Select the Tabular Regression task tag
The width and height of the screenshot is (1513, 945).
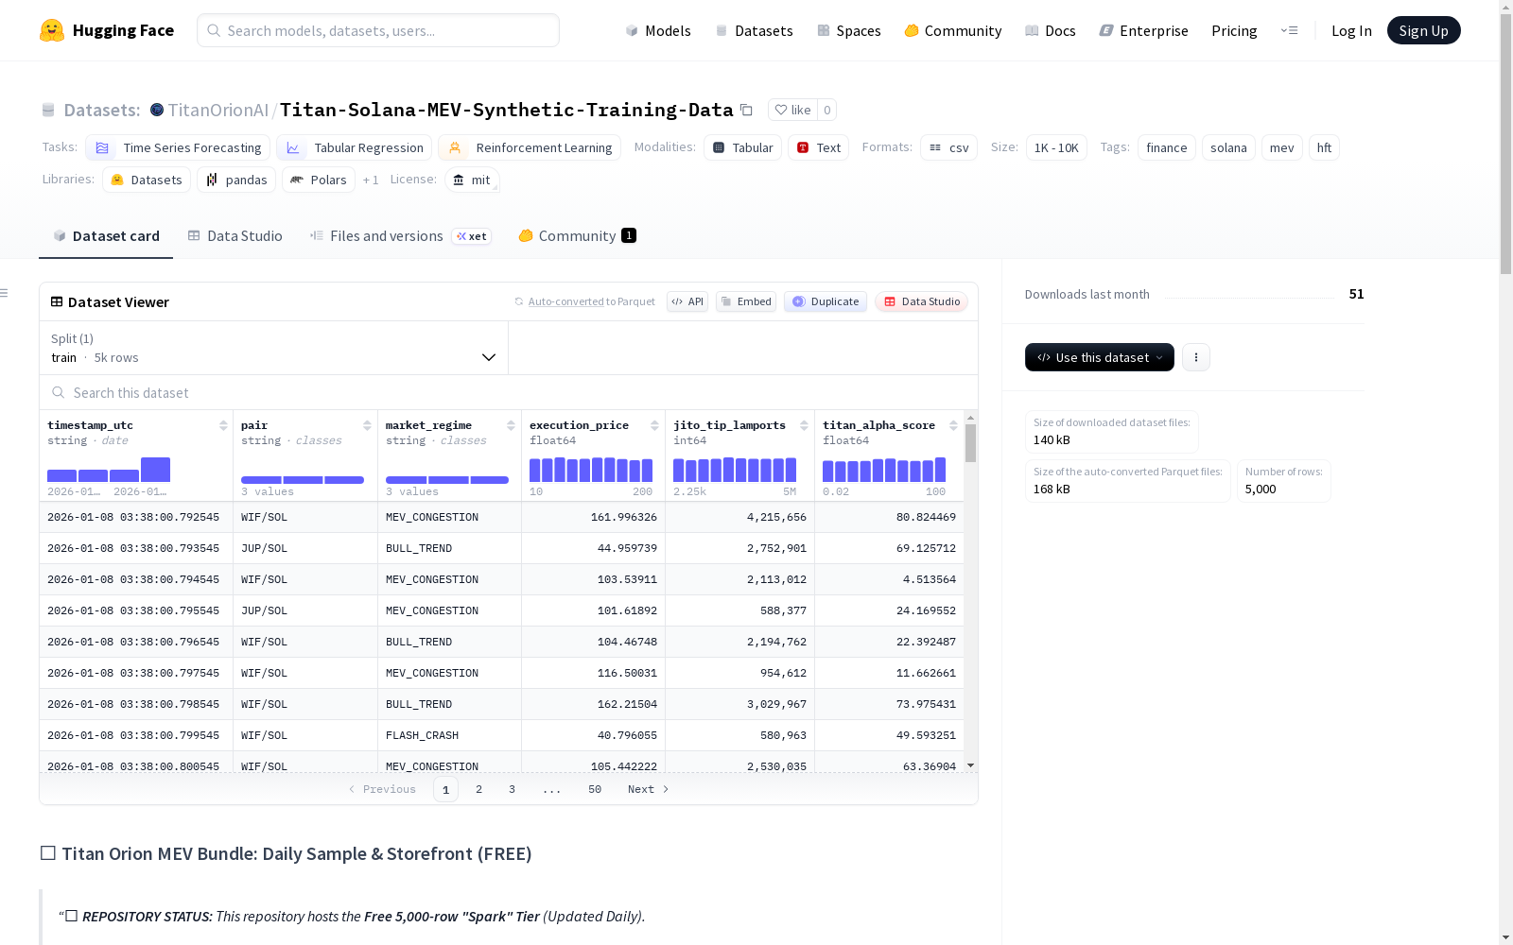pyautogui.click(x=355, y=147)
